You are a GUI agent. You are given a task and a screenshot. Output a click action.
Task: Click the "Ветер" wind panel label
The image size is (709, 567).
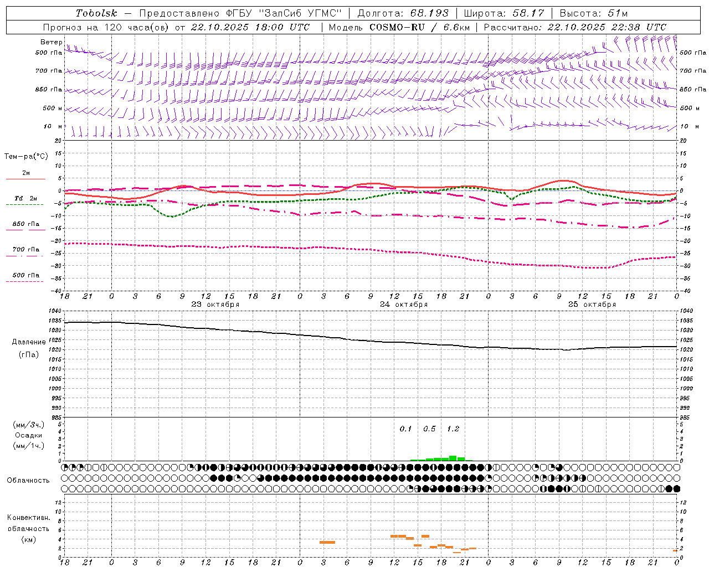point(51,42)
